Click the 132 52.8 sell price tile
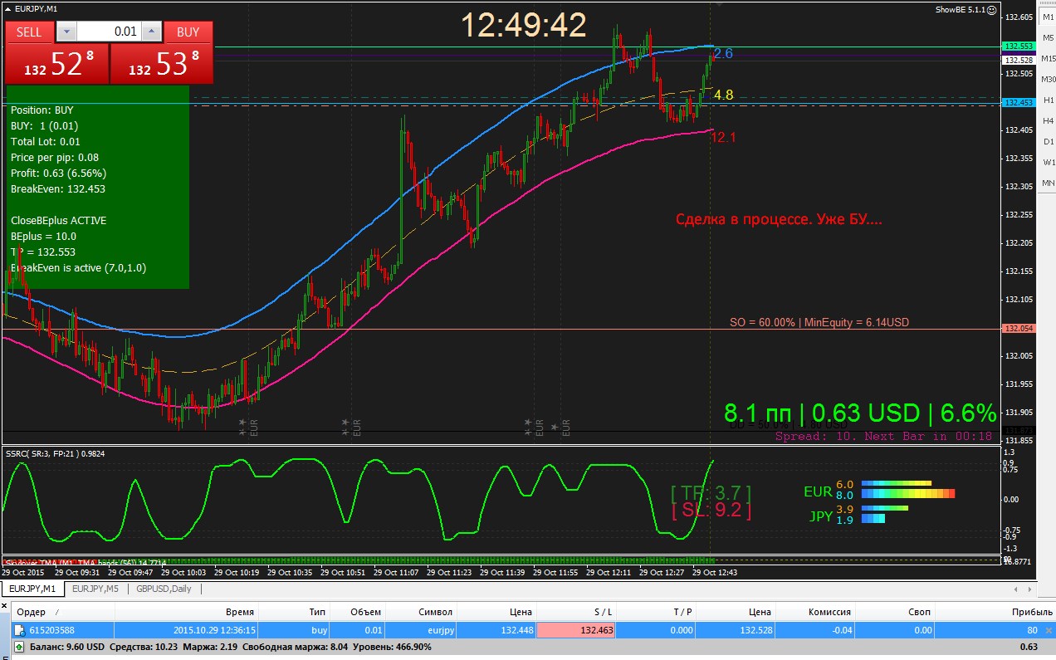This screenshot has width=1056, height=660. [56, 64]
